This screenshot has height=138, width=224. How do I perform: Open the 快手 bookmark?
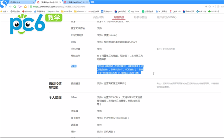click(94, 12)
